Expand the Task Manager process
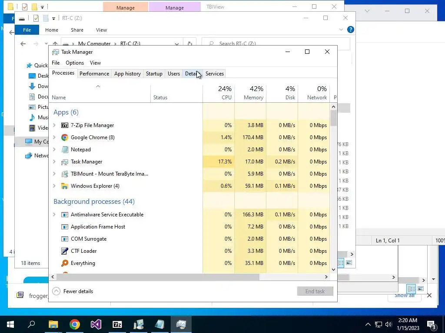 pos(54,162)
